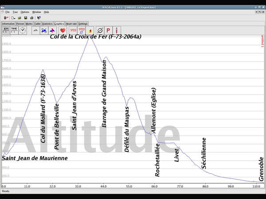266x199 pixels.
Task: Select the TIME axis button
Action: point(14,31)
